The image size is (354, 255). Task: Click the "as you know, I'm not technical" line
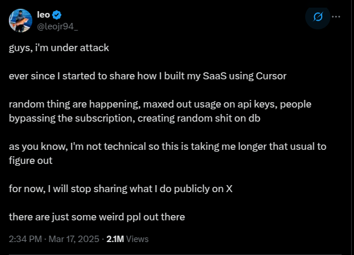[168, 147]
